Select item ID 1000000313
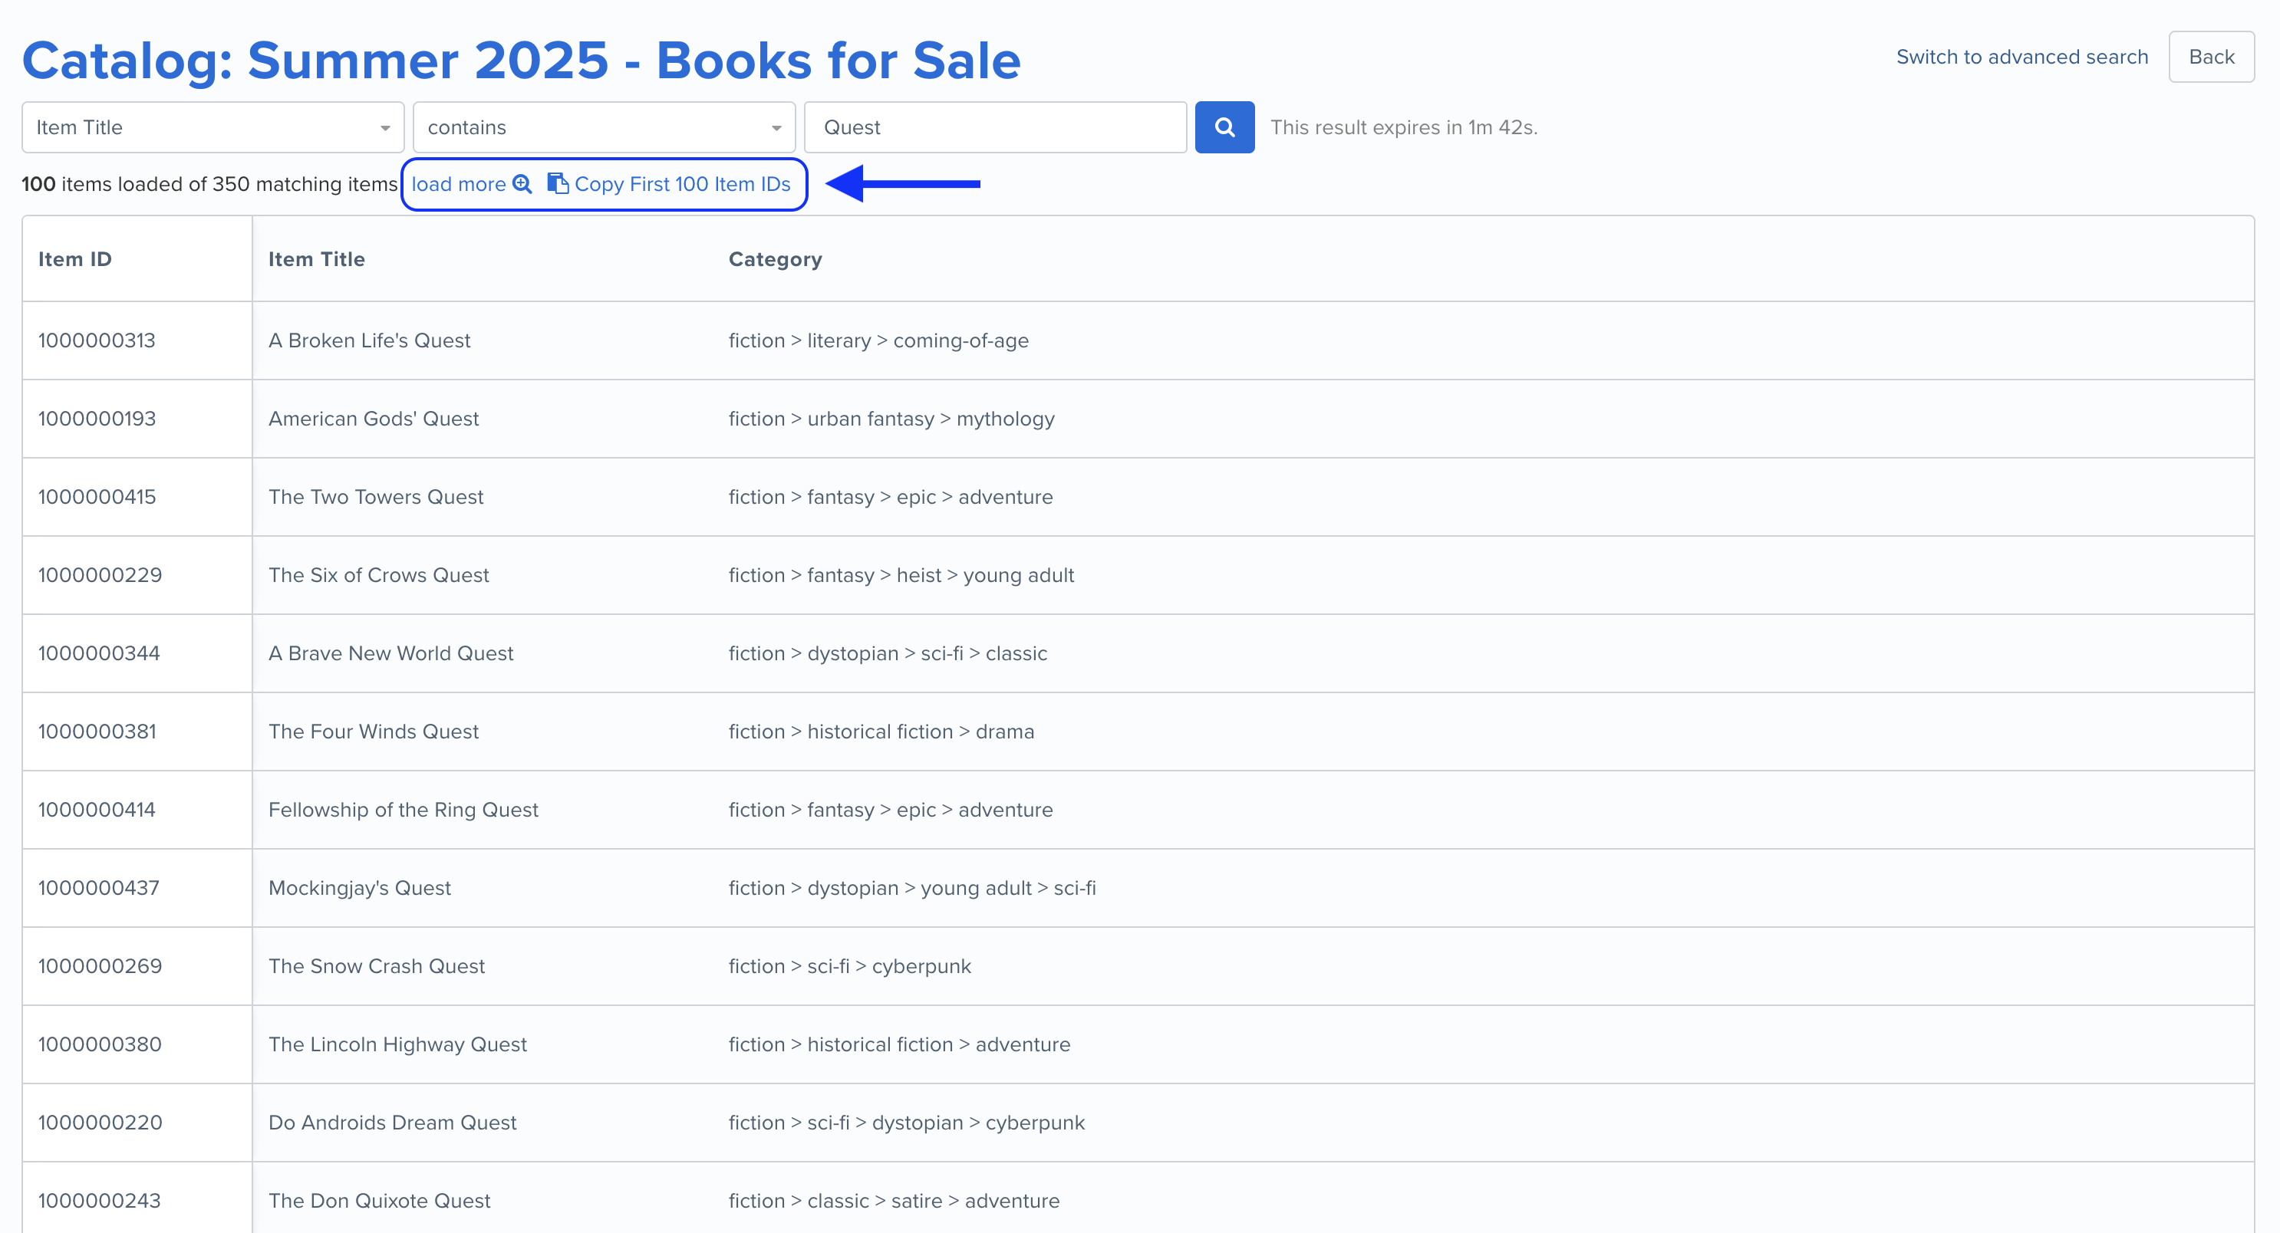This screenshot has width=2280, height=1233. tap(97, 340)
